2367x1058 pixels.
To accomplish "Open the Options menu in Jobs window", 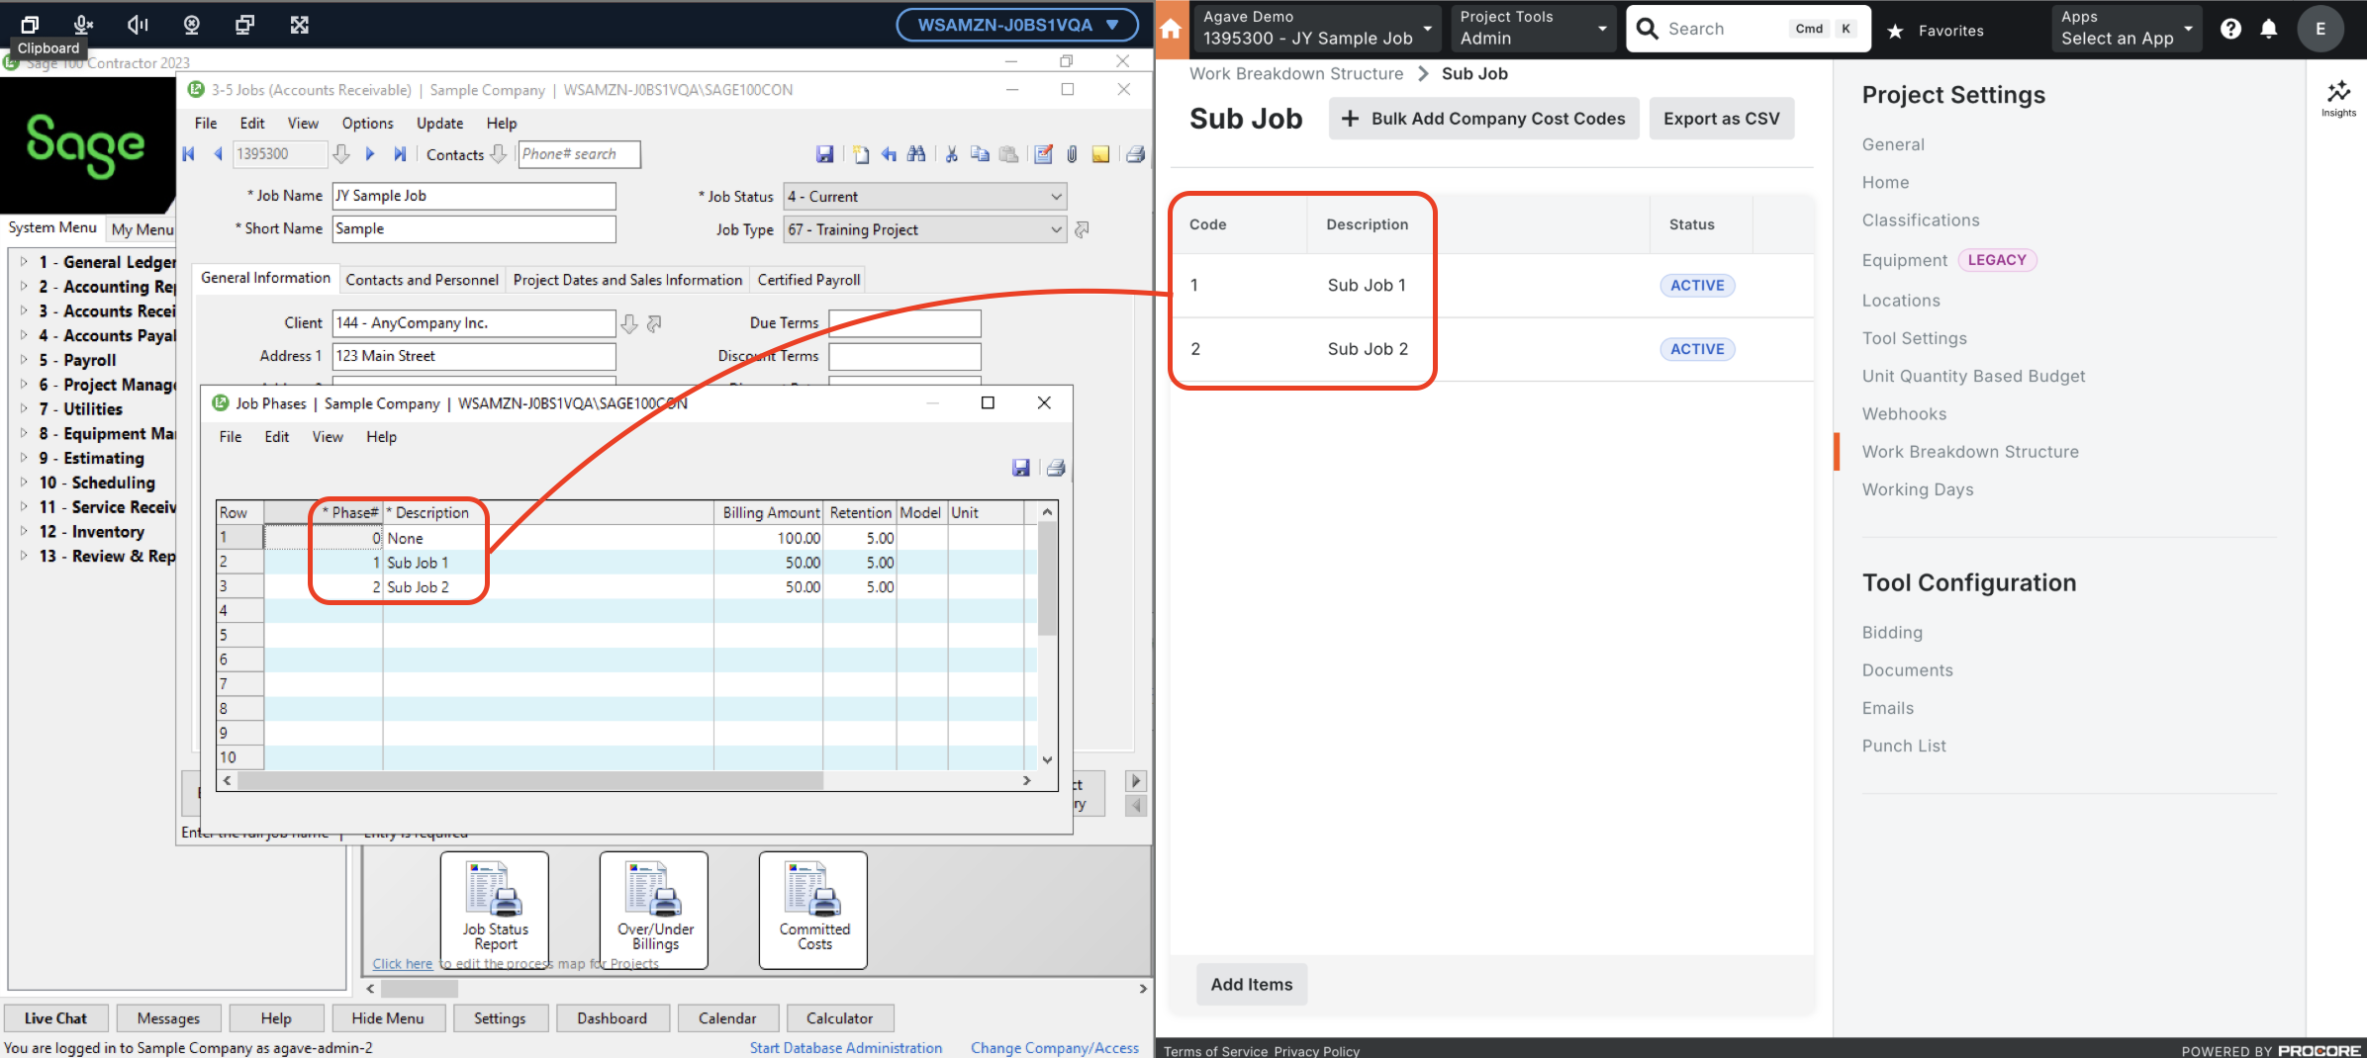I will pos(367,123).
